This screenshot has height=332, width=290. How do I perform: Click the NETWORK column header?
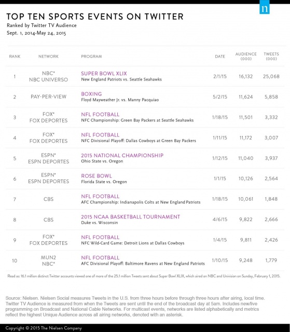[48, 57]
